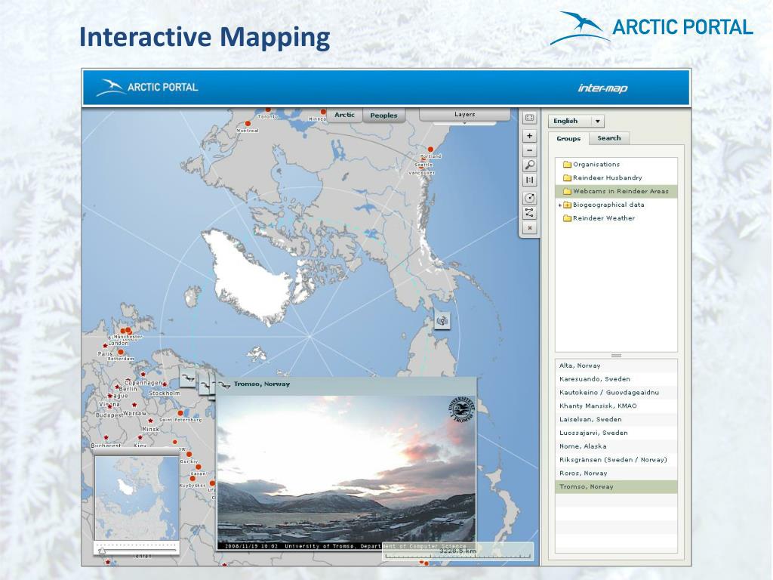Screen dimensions: 773x580
Task: Click the bird icon in Tromso popup header
Action: click(x=224, y=384)
